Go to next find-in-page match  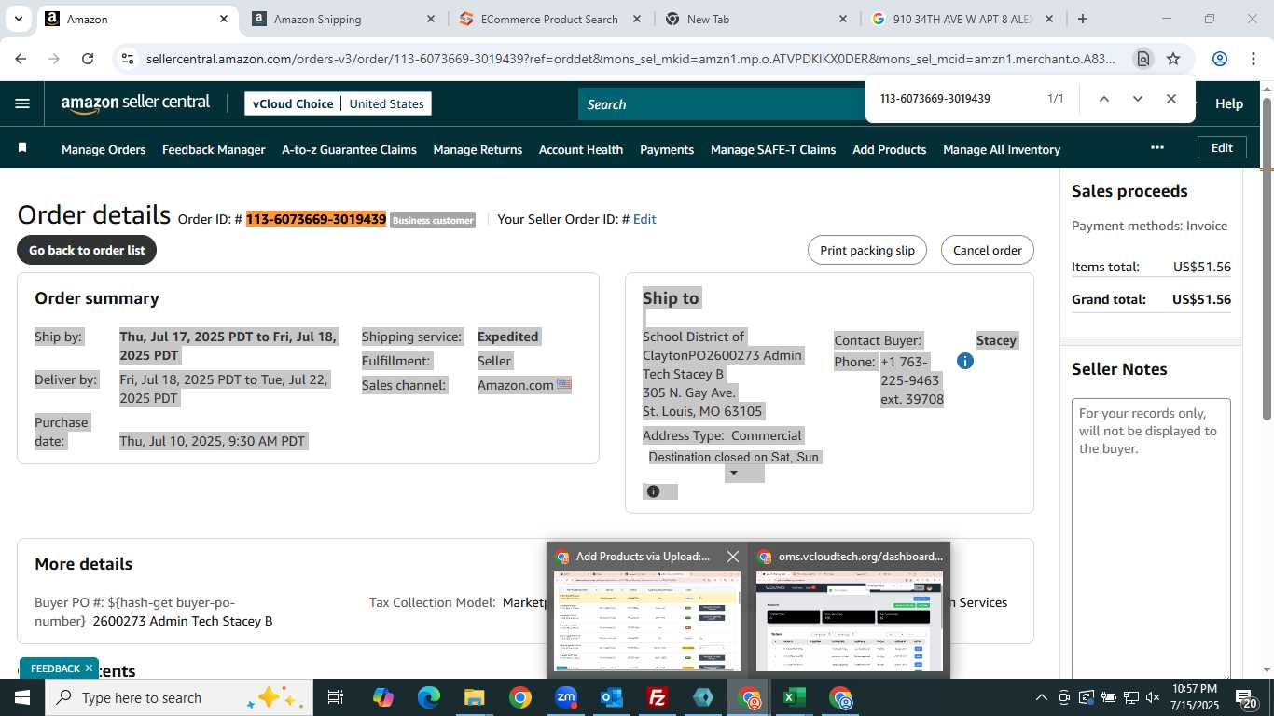1137,99
